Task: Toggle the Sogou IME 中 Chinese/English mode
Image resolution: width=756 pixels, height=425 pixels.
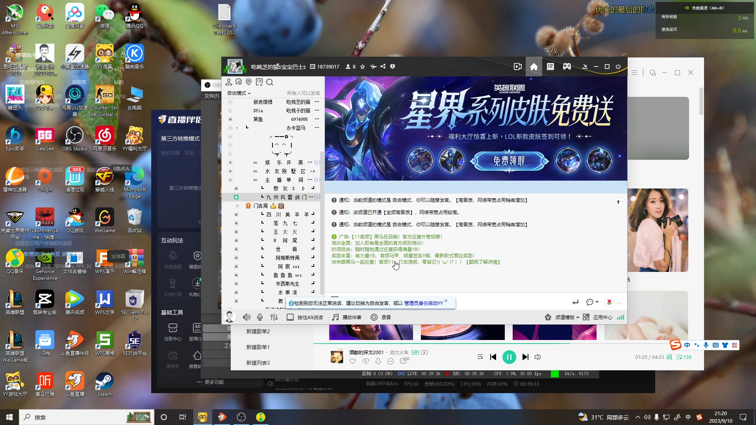Action: coord(687,345)
